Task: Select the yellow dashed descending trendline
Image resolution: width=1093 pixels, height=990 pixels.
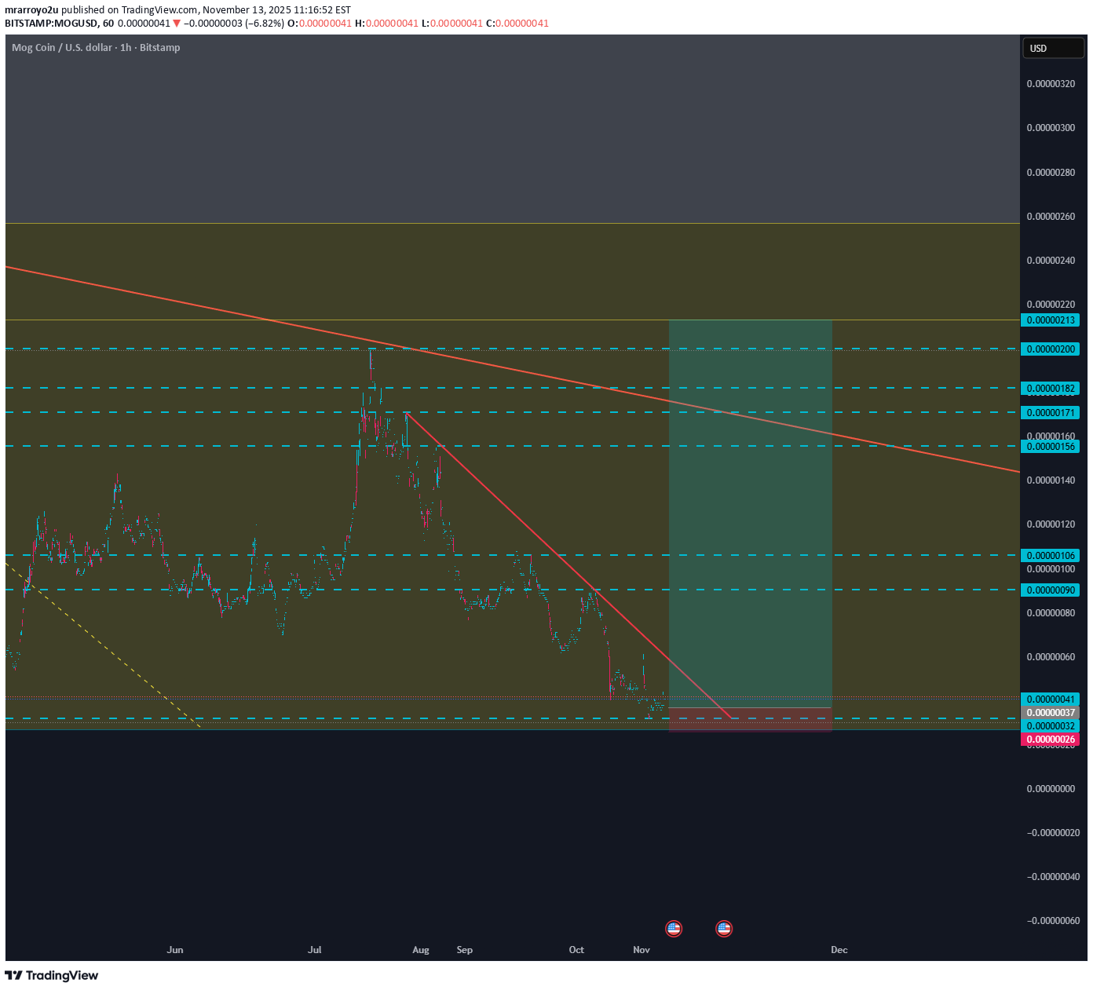Action: pyautogui.click(x=102, y=645)
